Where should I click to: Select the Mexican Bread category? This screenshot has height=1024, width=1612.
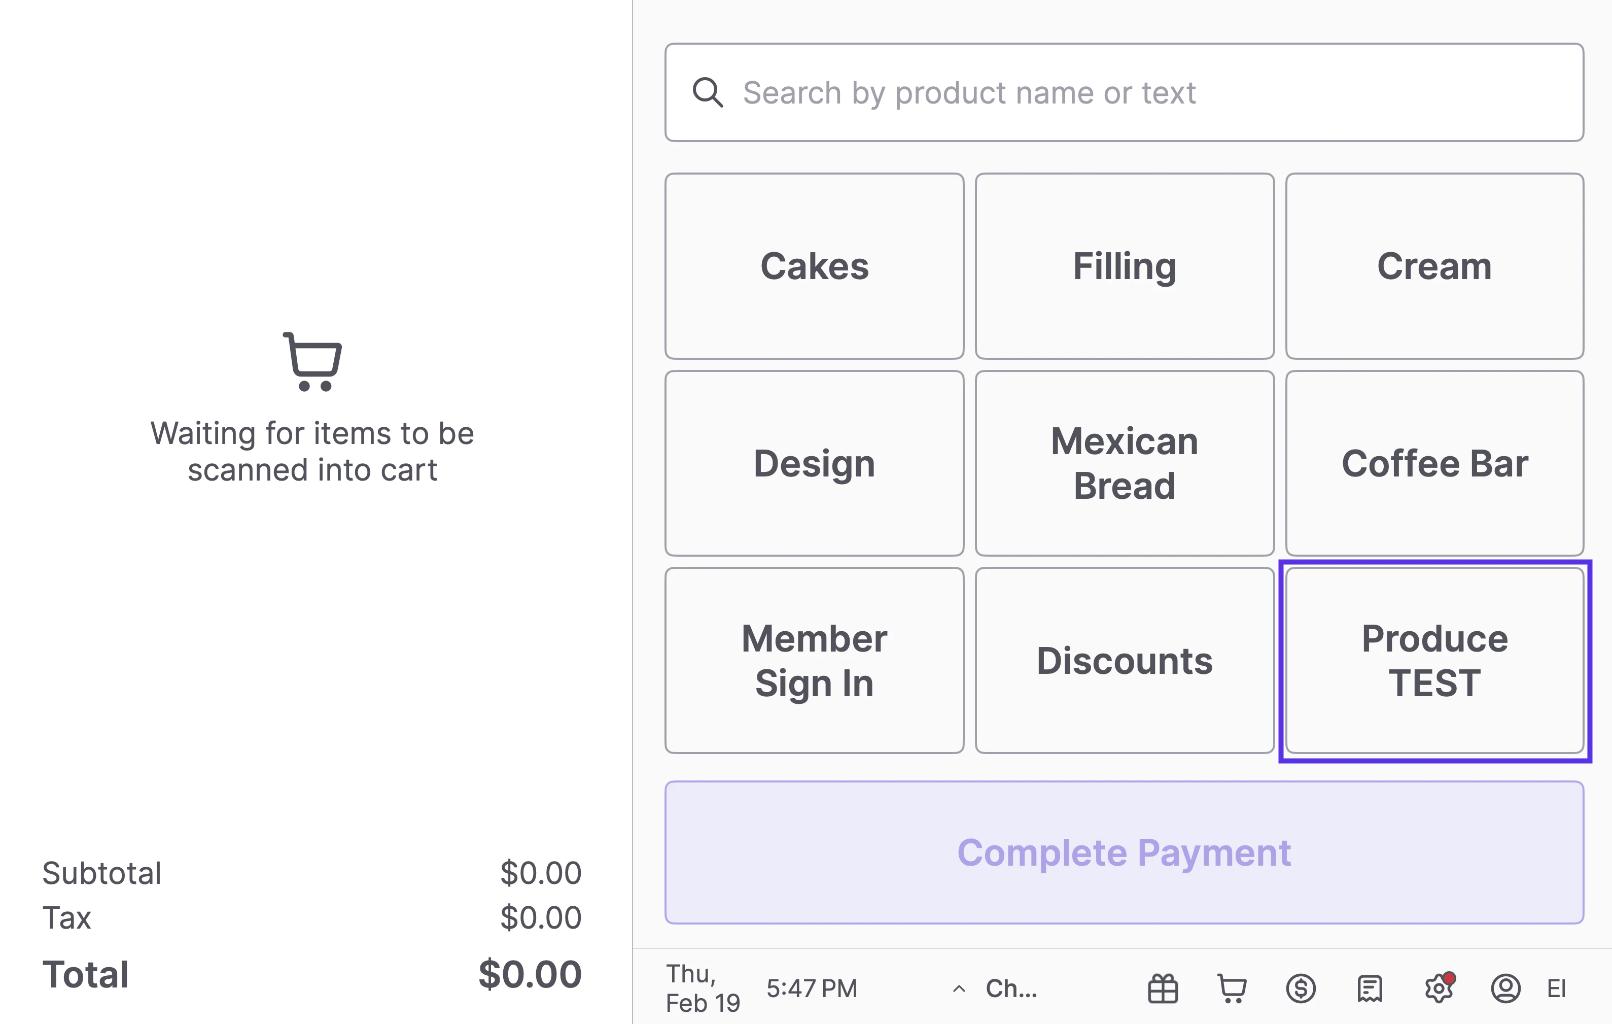coord(1125,463)
